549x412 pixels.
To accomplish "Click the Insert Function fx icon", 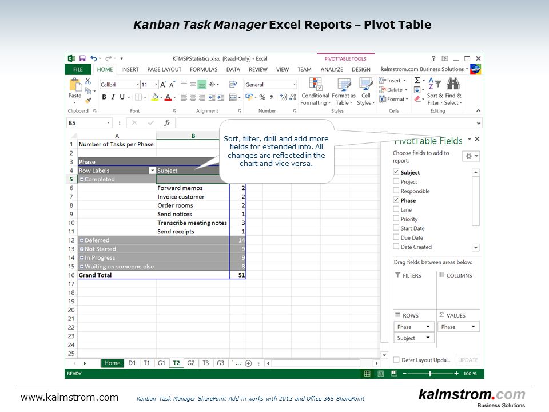I will pos(167,122).
